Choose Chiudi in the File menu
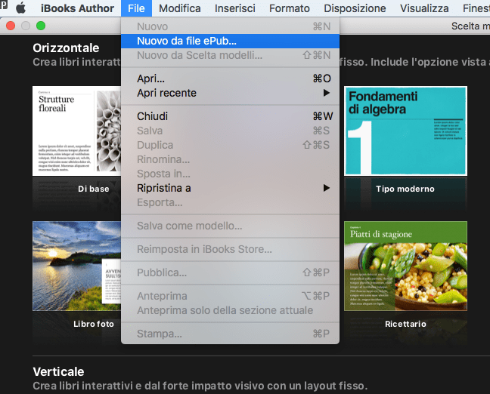 [x=230, y=116]
